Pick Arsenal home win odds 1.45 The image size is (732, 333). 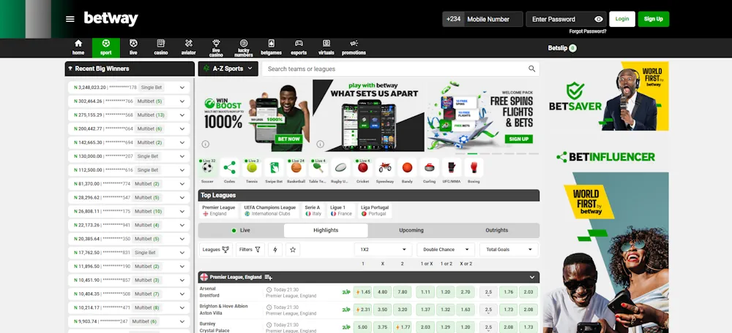362,293
